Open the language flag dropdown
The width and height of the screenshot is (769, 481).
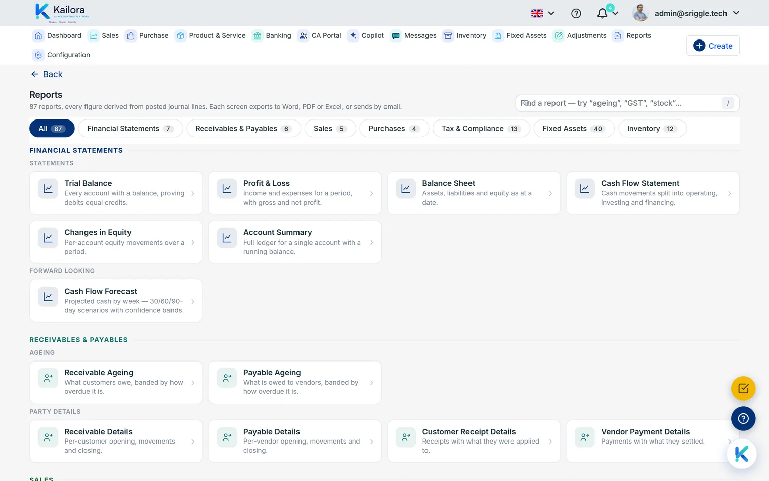tap(543, 13)
